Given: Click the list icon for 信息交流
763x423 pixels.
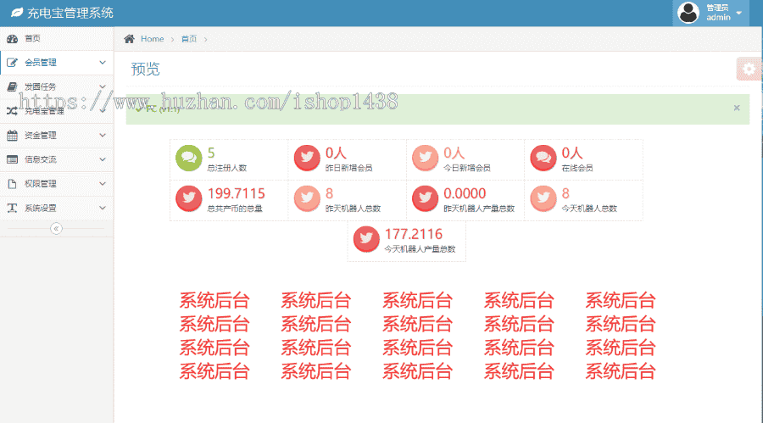Looking at the screenshot, I should (x=12, y=159).
